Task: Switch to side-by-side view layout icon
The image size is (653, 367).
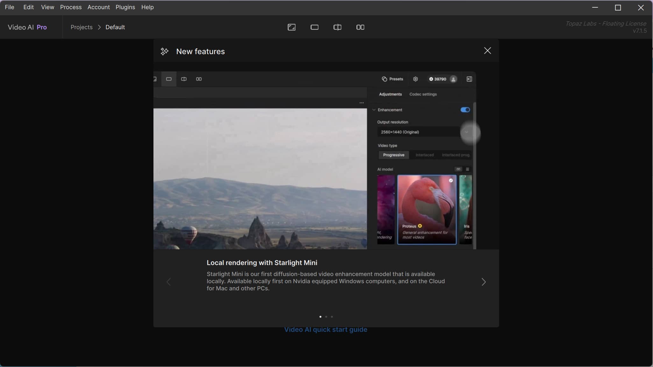Action: pyautogui.click(x=360, y=27)
